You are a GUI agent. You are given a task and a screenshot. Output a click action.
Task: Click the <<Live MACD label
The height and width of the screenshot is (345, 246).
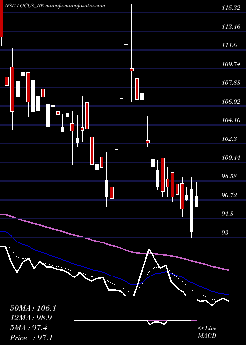click(207, 332)
